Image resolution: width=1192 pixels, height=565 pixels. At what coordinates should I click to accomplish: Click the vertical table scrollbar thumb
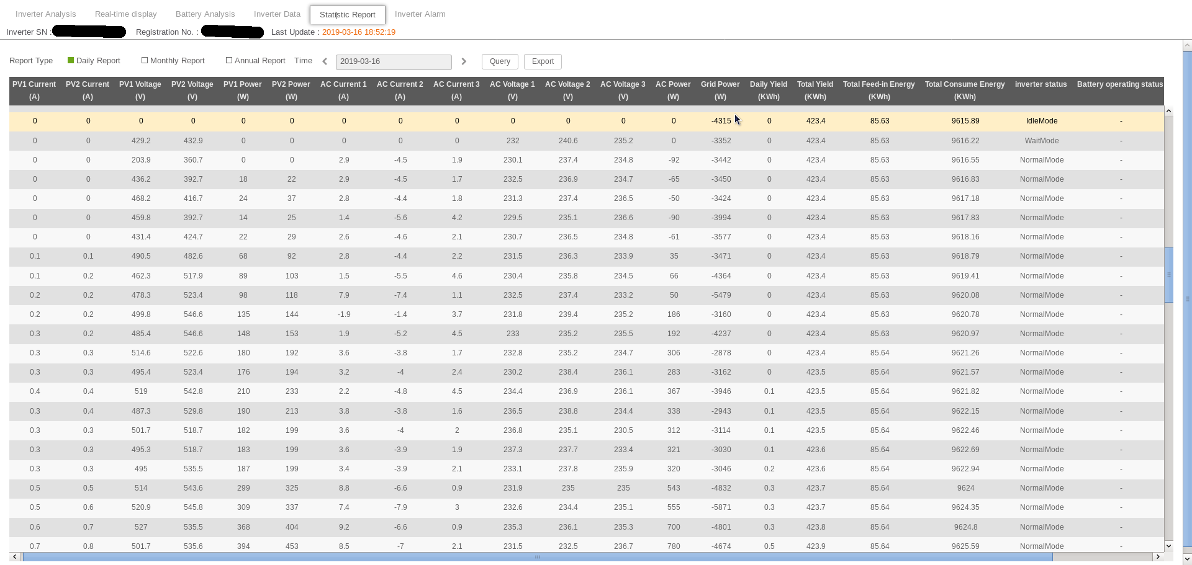coord(1168,275)
